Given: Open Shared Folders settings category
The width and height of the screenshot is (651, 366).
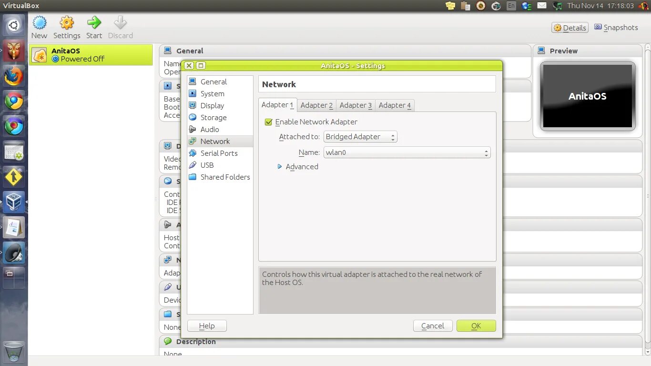Looking at the screenshot, I should pos(220,177).
